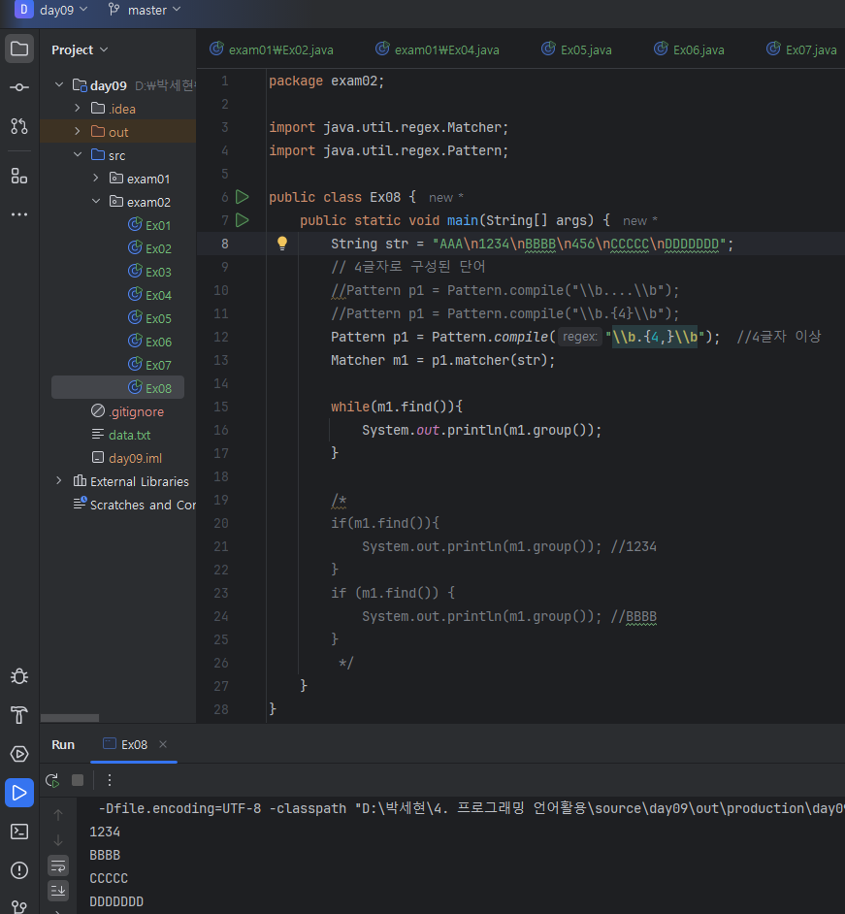Click the Project panel horizontal scrollbar

click(x=70, y=718)
